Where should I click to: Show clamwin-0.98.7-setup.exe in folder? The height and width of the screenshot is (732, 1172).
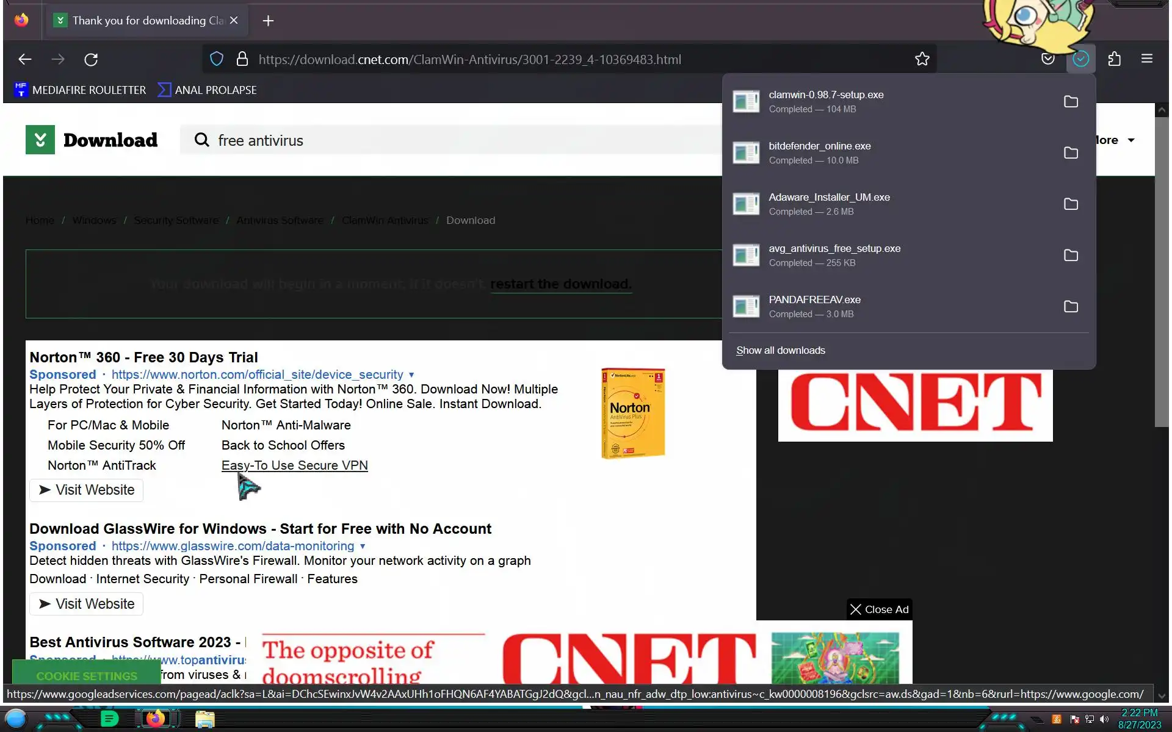tap(1071, 102)
